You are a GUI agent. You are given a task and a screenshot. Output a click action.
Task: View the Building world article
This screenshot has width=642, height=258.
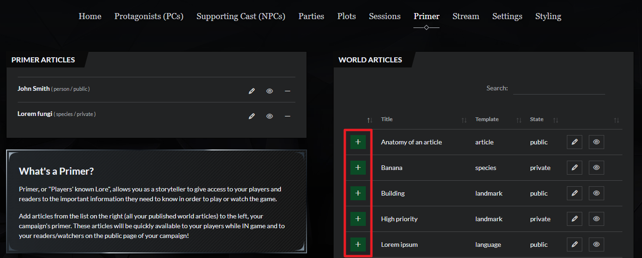coord(596,193)
